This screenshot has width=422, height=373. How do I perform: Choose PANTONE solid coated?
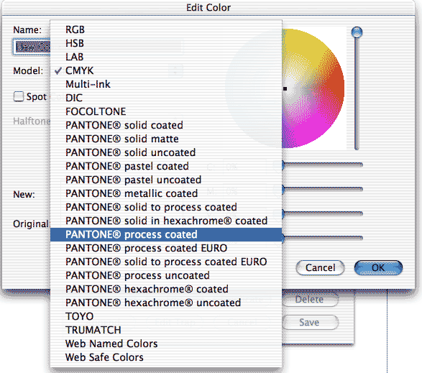166,125
